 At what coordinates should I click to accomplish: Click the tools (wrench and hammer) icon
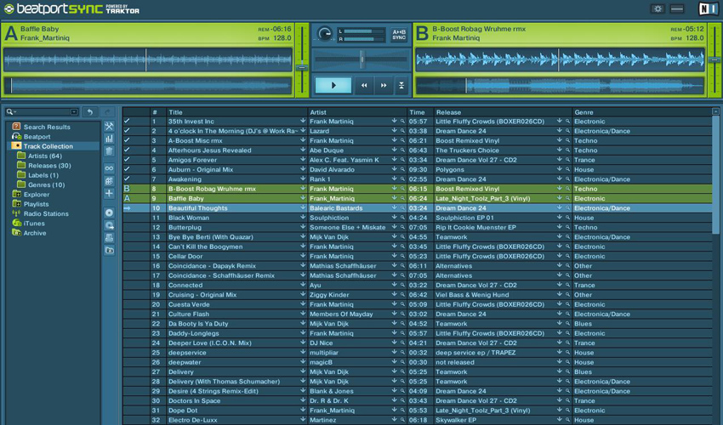(109, 127)
